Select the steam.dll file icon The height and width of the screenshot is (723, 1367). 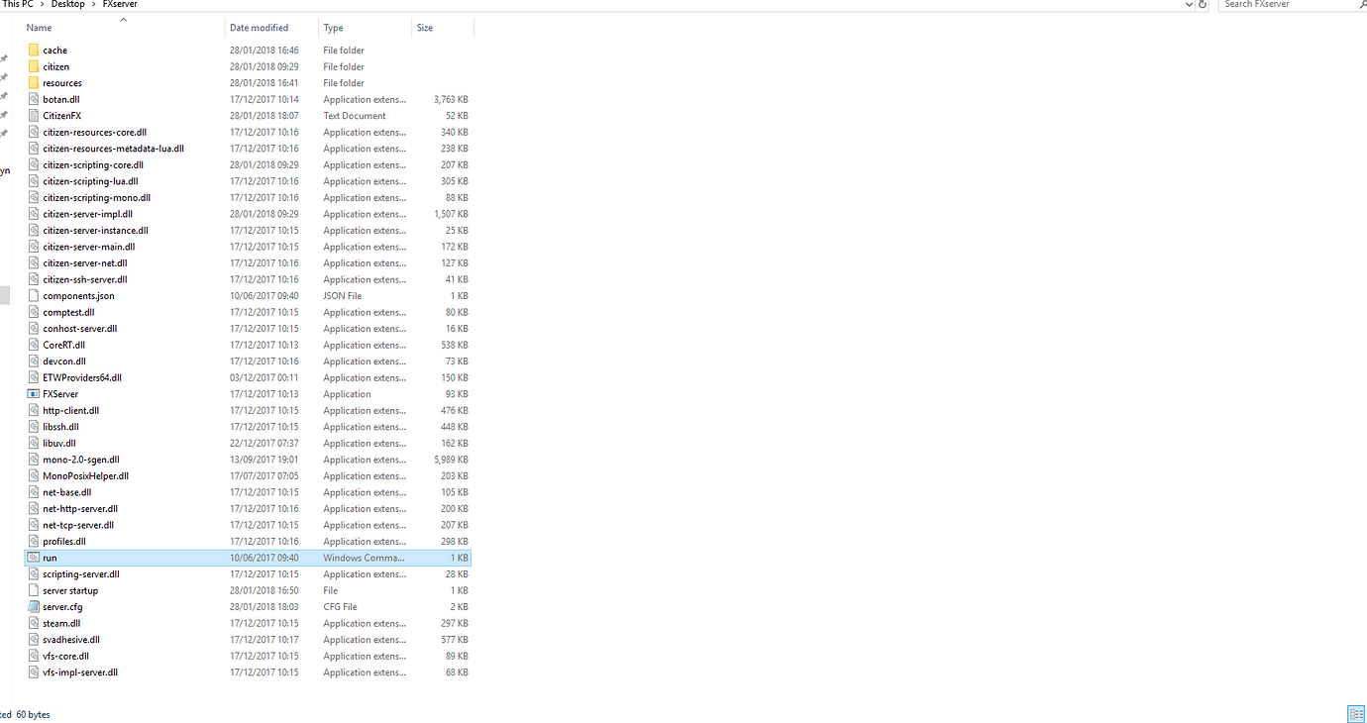click(x=31, y=623)
